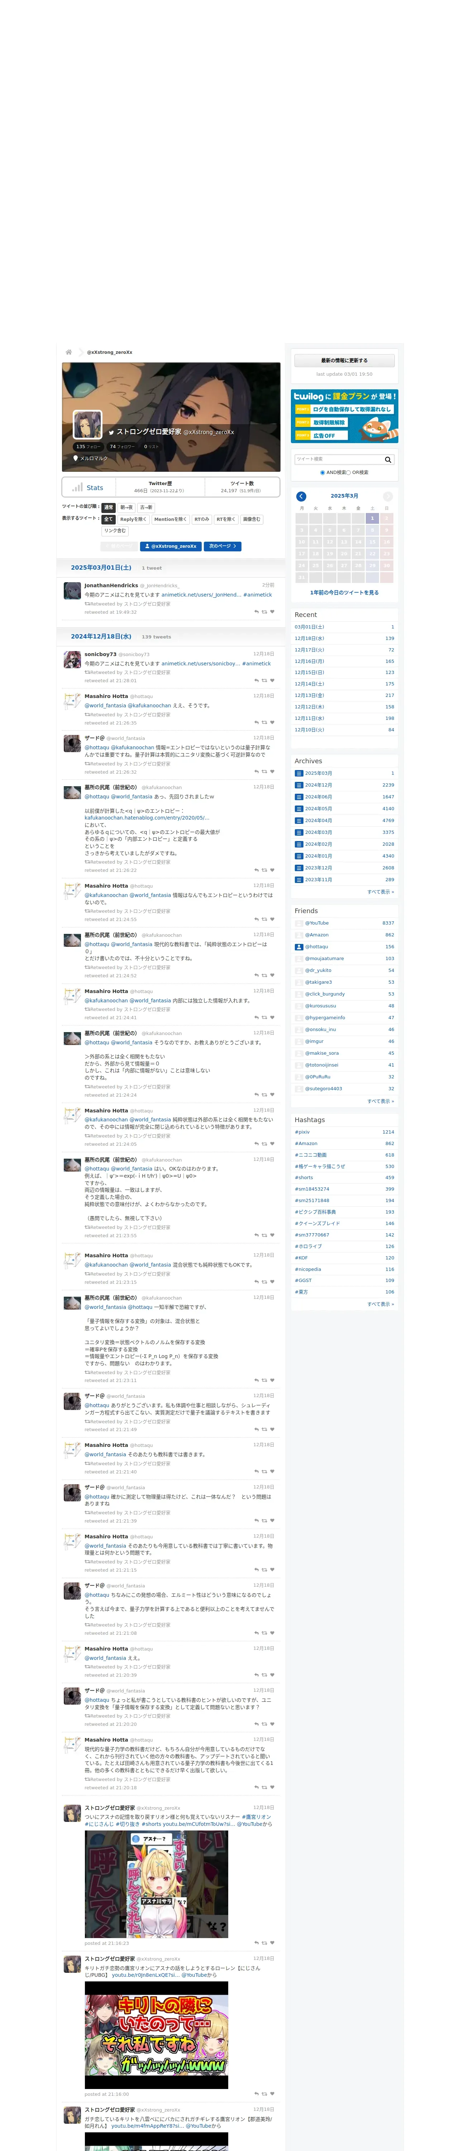The width and height of the screenshot is (460, 2151).
Task: Show all tweets with 全て filter
Action: [x=109, y=519]
